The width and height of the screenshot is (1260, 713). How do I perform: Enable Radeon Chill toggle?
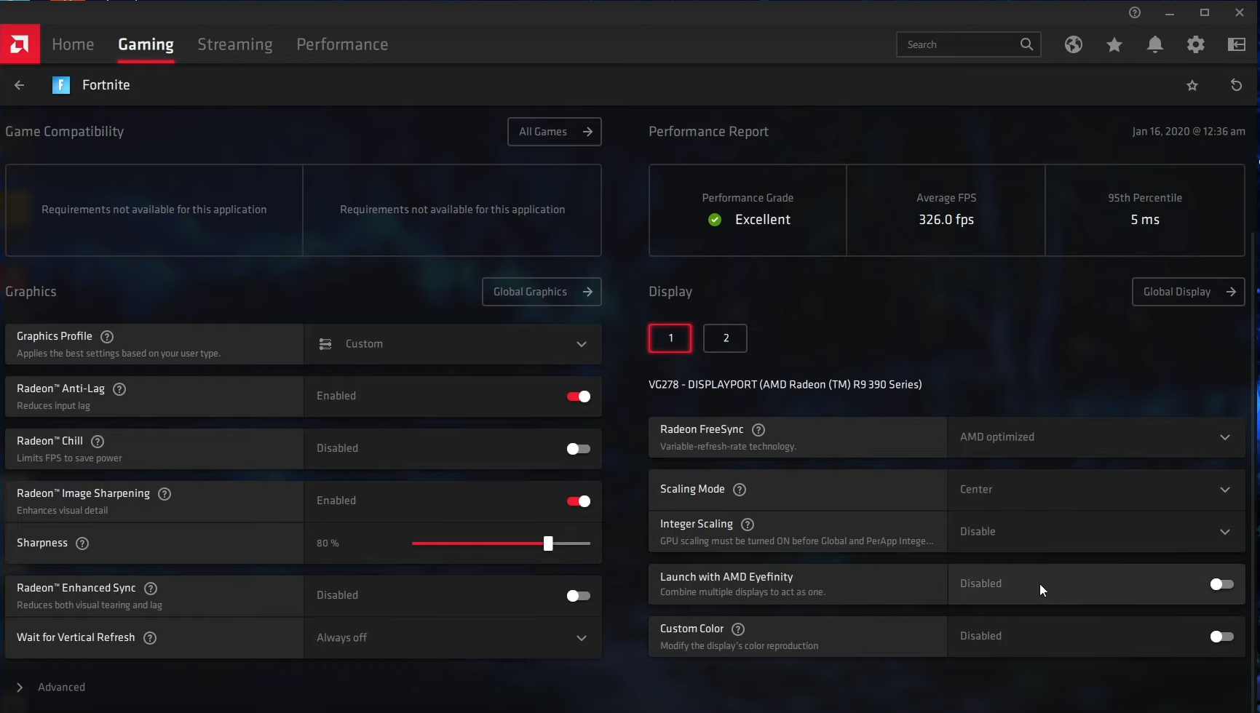click(x=579, y=449)
